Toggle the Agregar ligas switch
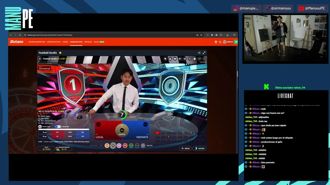The image size is (330, 185). [x=58, y=127]
